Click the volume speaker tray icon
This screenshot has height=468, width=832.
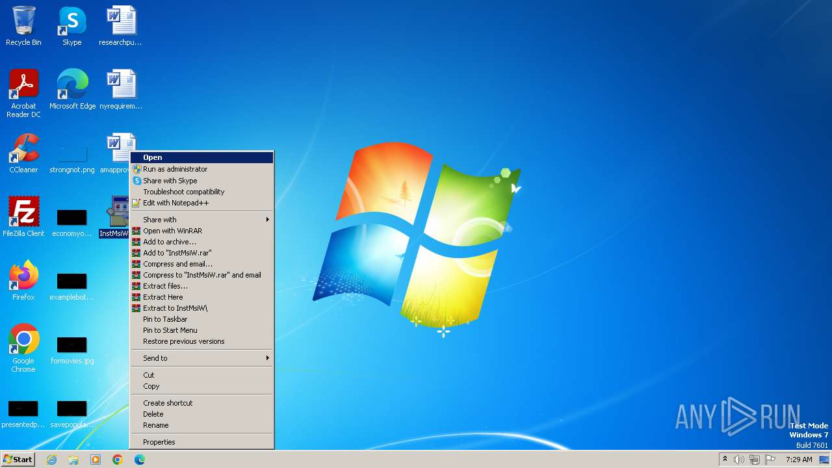[x=738, y=460]
